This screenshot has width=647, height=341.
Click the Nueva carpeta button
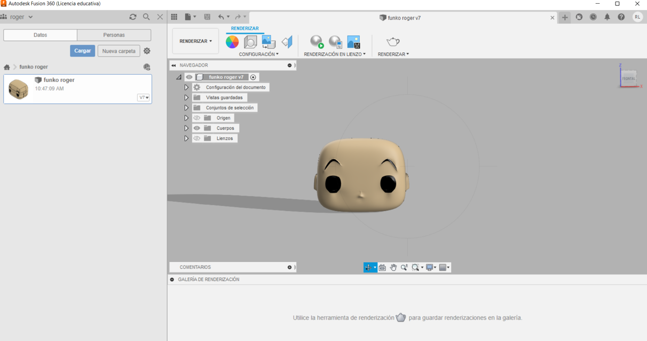tap(119, 51)
